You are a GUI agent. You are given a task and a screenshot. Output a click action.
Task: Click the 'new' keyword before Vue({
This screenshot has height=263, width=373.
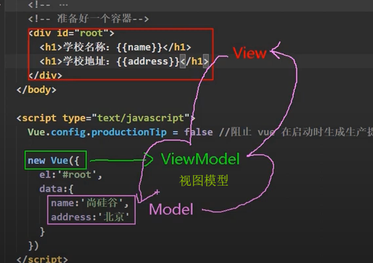coord(36,161)
